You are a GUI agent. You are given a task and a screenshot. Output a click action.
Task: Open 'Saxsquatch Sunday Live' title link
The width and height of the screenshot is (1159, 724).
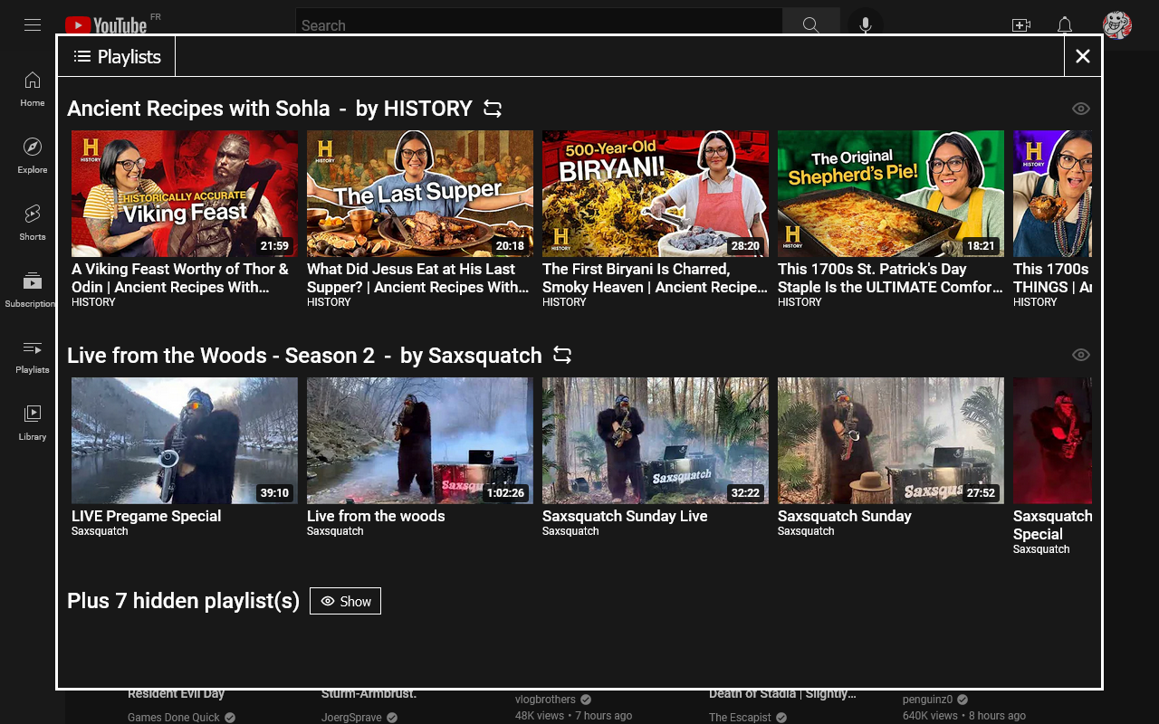pyautogui.click(x=625, y=516)
